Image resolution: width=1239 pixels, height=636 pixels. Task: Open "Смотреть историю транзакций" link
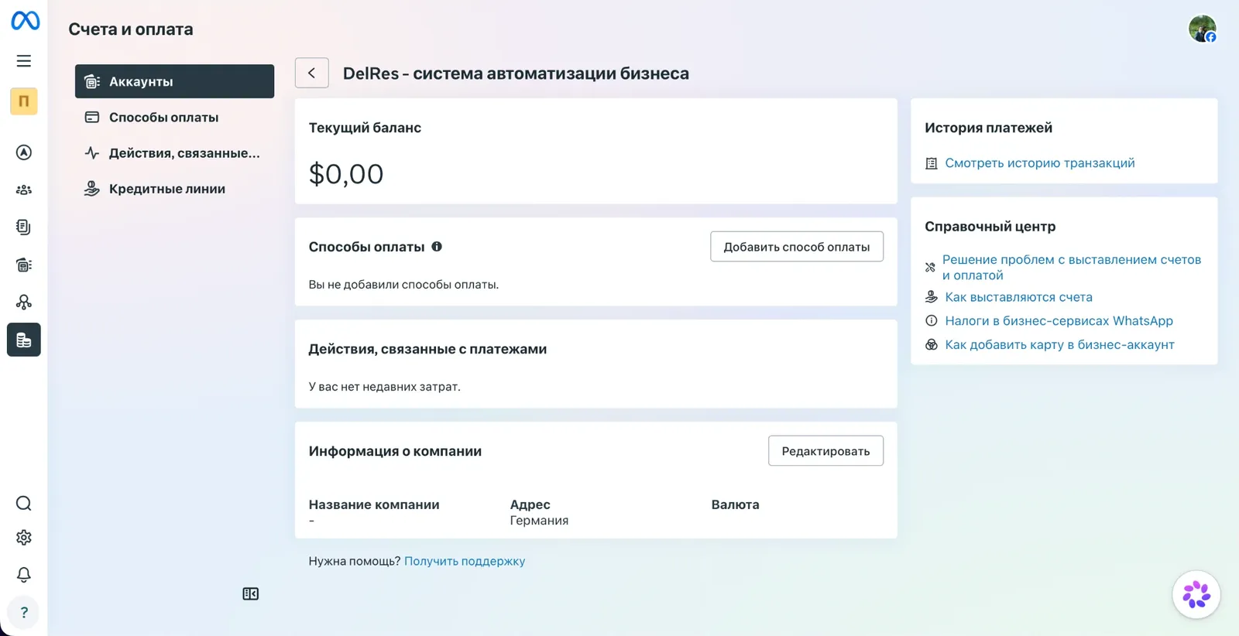[1040, 163]
